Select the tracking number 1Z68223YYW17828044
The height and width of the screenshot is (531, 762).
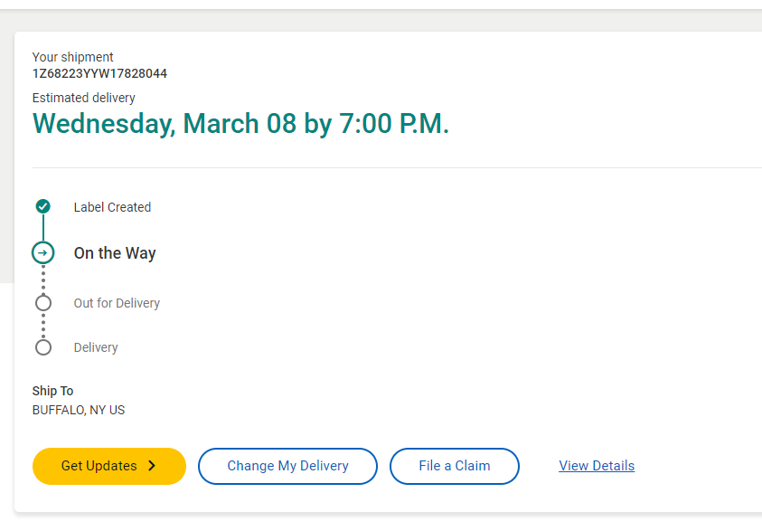[99, 73]
